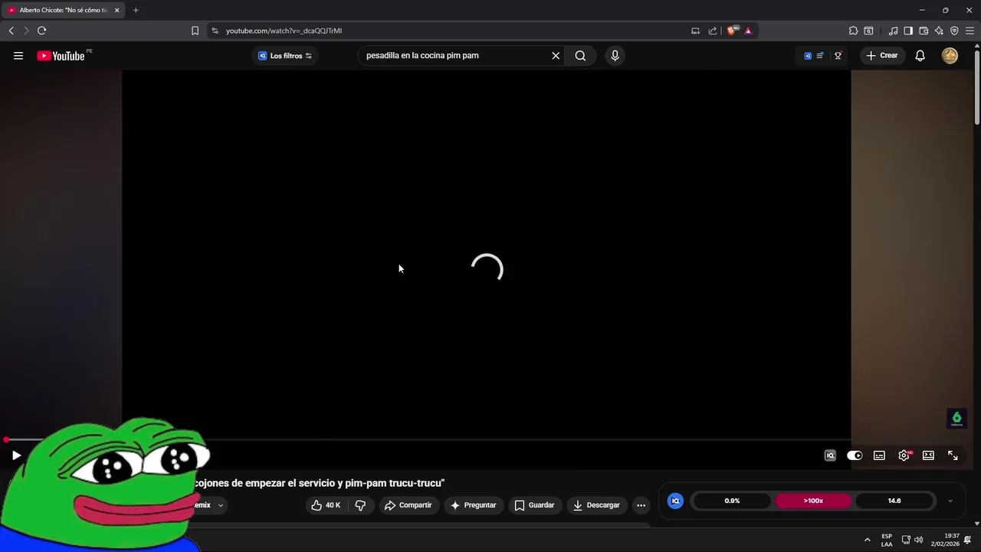Screen dimensions: 981x552
Task: Open the 19:37 clock and date
Action: click(x=945, y=540)
